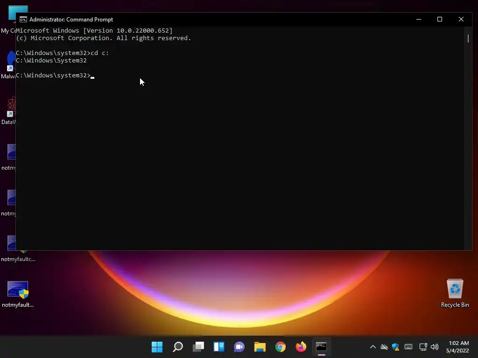Viewport: 478px width, 358px height.
Task: Select the bottom notmyfault desktop shortcut
Action: 18,294
